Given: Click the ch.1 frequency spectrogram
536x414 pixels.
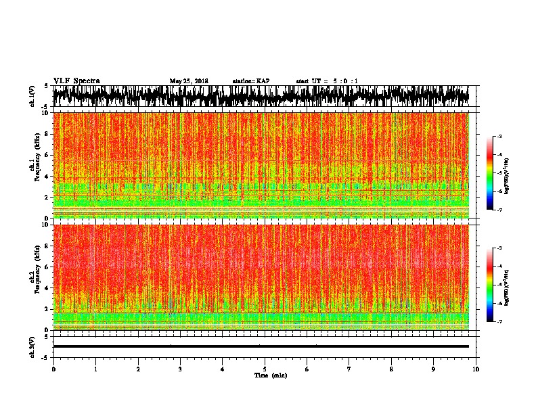Looking at the screenshot, I should point(261,165).
